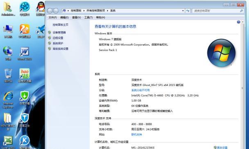The height and width of the screenshot is (149, 249).
Task: Expand the arrow after 所有控制面板项 breadcrumb
Action: click(108, 11)
